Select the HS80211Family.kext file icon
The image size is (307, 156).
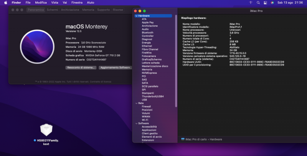click(x=46, y=130)
